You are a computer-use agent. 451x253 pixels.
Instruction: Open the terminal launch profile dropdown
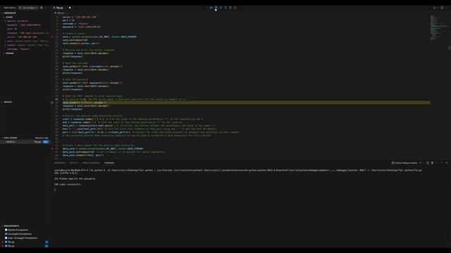coord(424,162)
